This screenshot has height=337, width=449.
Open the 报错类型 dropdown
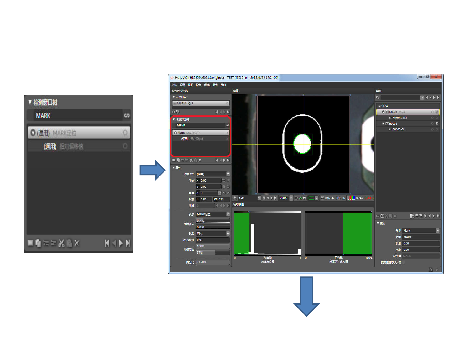[228, 174]
